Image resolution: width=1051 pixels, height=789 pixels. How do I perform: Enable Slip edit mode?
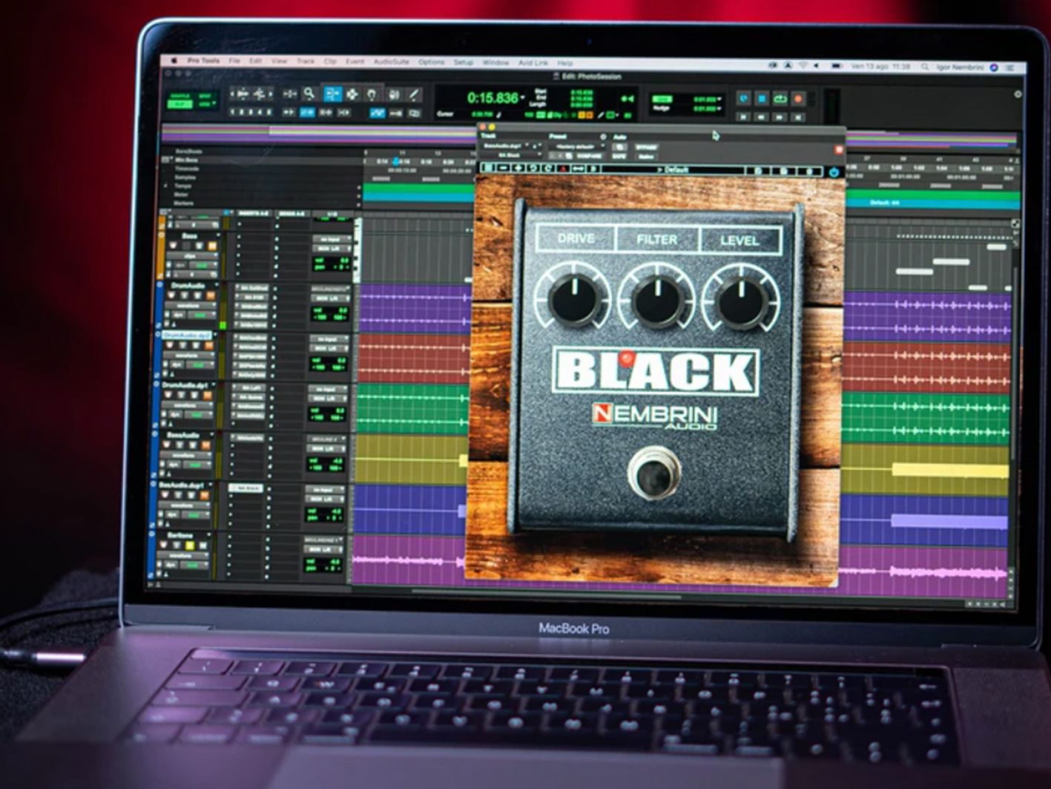tap(179, 105)
